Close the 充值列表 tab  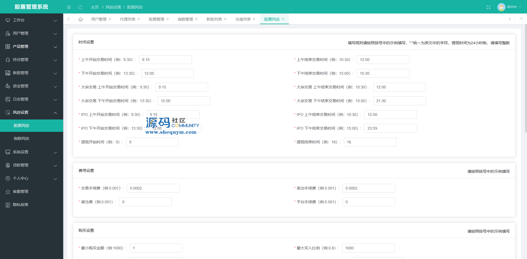[254, 19]
